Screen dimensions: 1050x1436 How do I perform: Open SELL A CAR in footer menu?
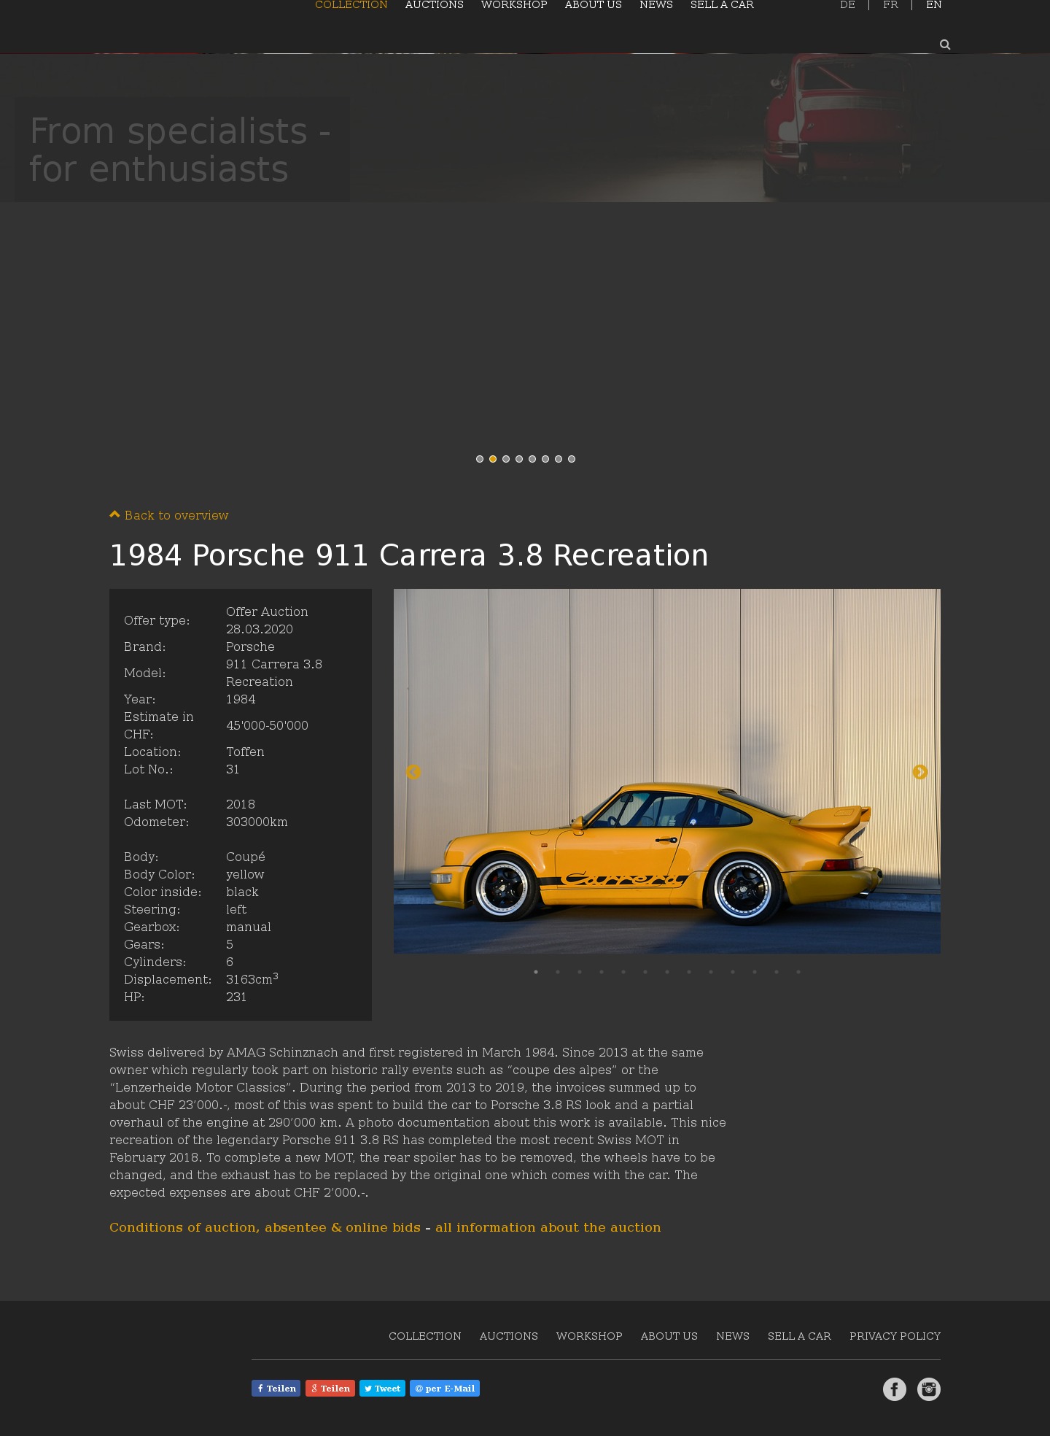(x=799, y=1336)
